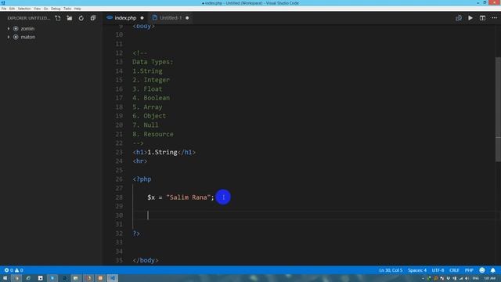Click the $x variable on line 28
Screen dimensions: 501x282
click(x=151, y=197)
